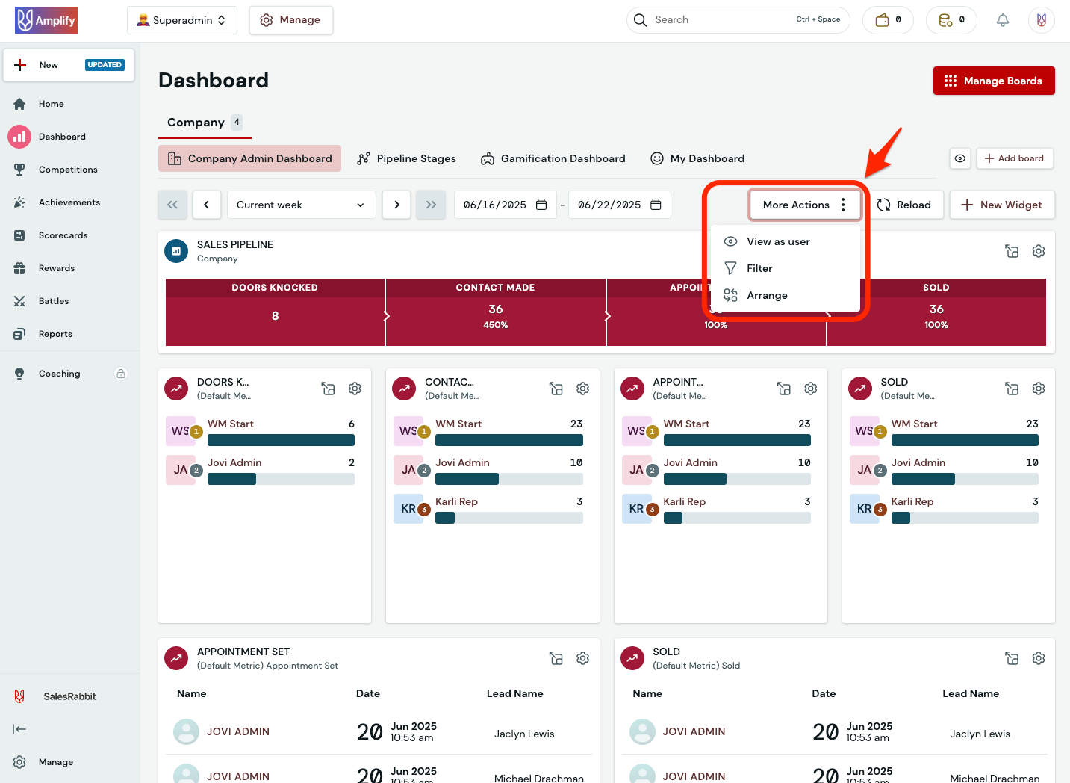Select Competitions in the sidebar

tap(68, 170)
